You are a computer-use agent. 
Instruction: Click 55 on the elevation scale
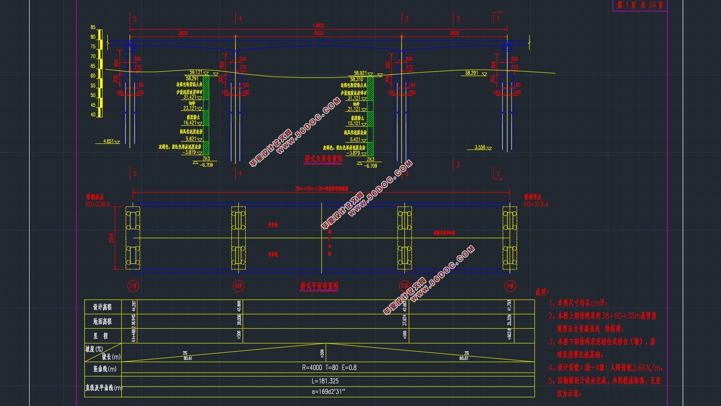(x=93, y=86)
